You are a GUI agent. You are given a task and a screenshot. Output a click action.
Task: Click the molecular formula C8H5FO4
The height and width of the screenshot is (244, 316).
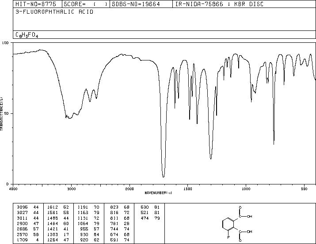[x=27, y=35]
